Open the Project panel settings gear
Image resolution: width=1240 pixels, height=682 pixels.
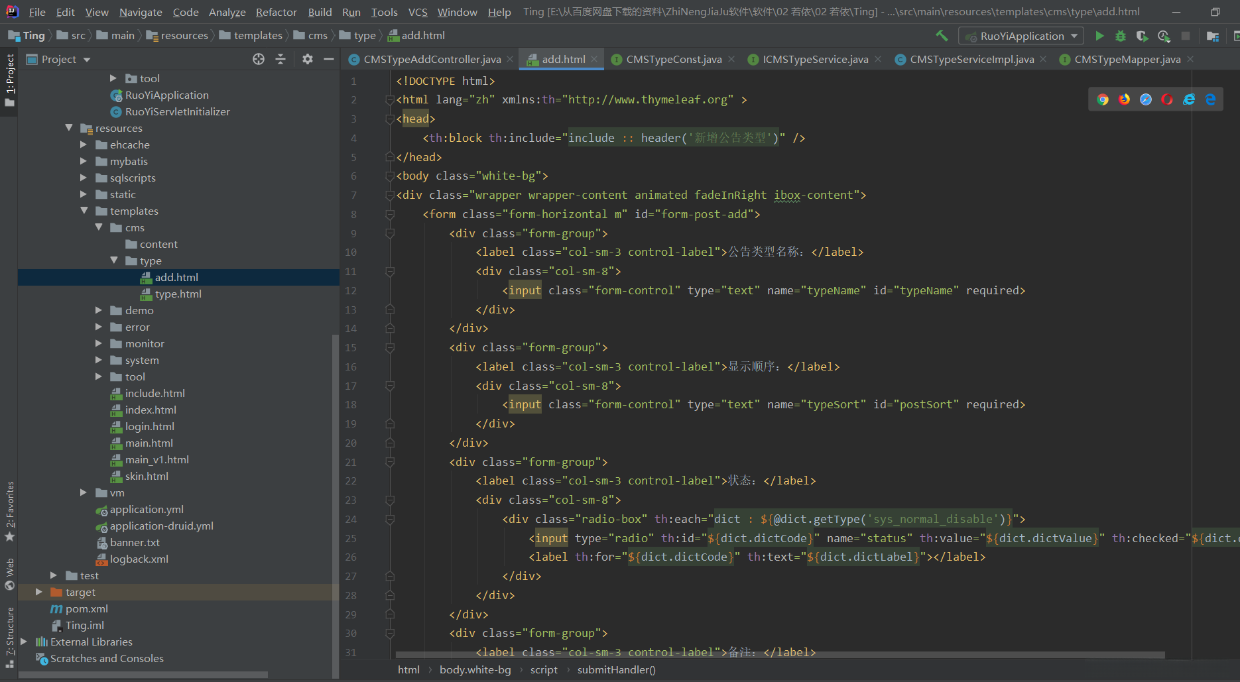coord(307,59)
